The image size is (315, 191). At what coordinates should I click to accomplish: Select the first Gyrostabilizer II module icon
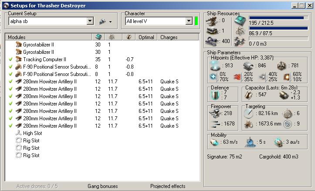pyautogui.click(x=19, y=44)
